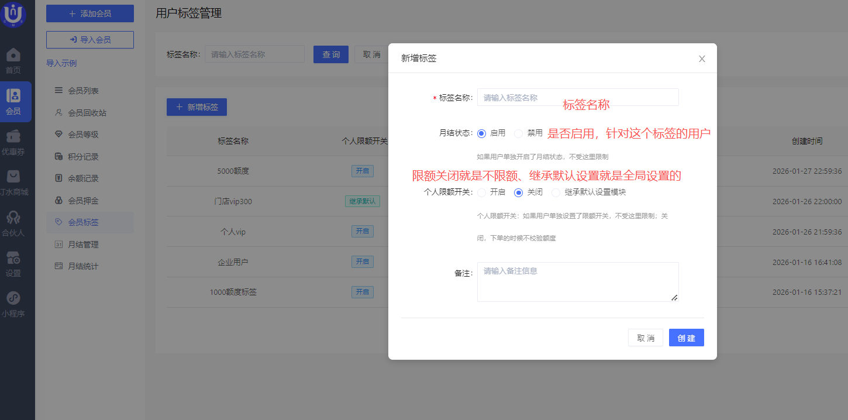
Task: Select 继承默认设置模块 radio option
Action: tap(556, 192)
